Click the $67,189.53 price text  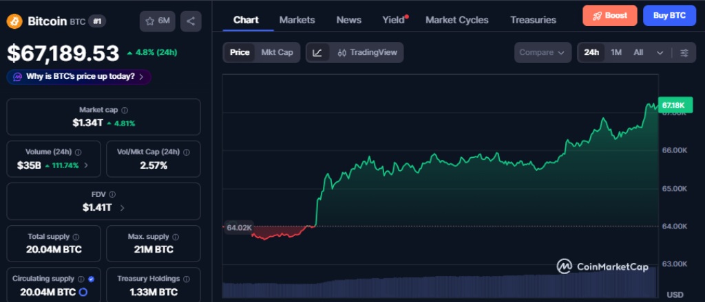point(63,54)
